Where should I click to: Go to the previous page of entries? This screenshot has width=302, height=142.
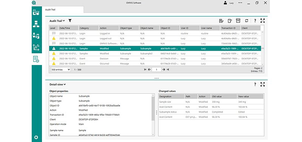click(149, 69)
